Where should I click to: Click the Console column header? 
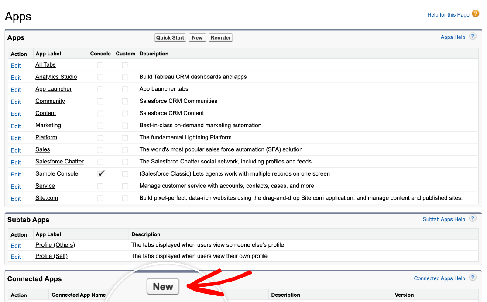[x=100, y=53]
